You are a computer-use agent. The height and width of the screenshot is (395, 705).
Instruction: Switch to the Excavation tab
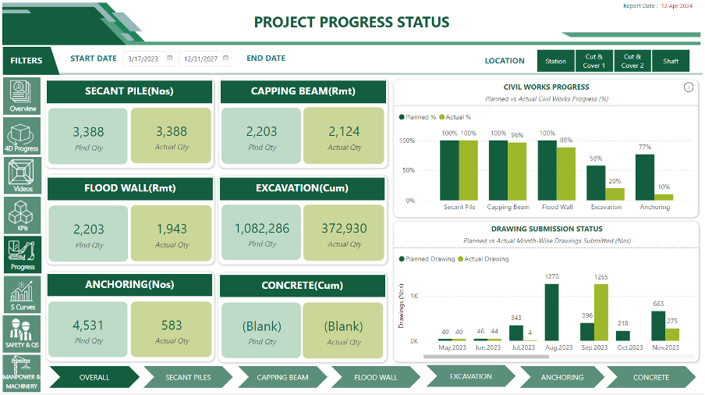coord(470,376)
